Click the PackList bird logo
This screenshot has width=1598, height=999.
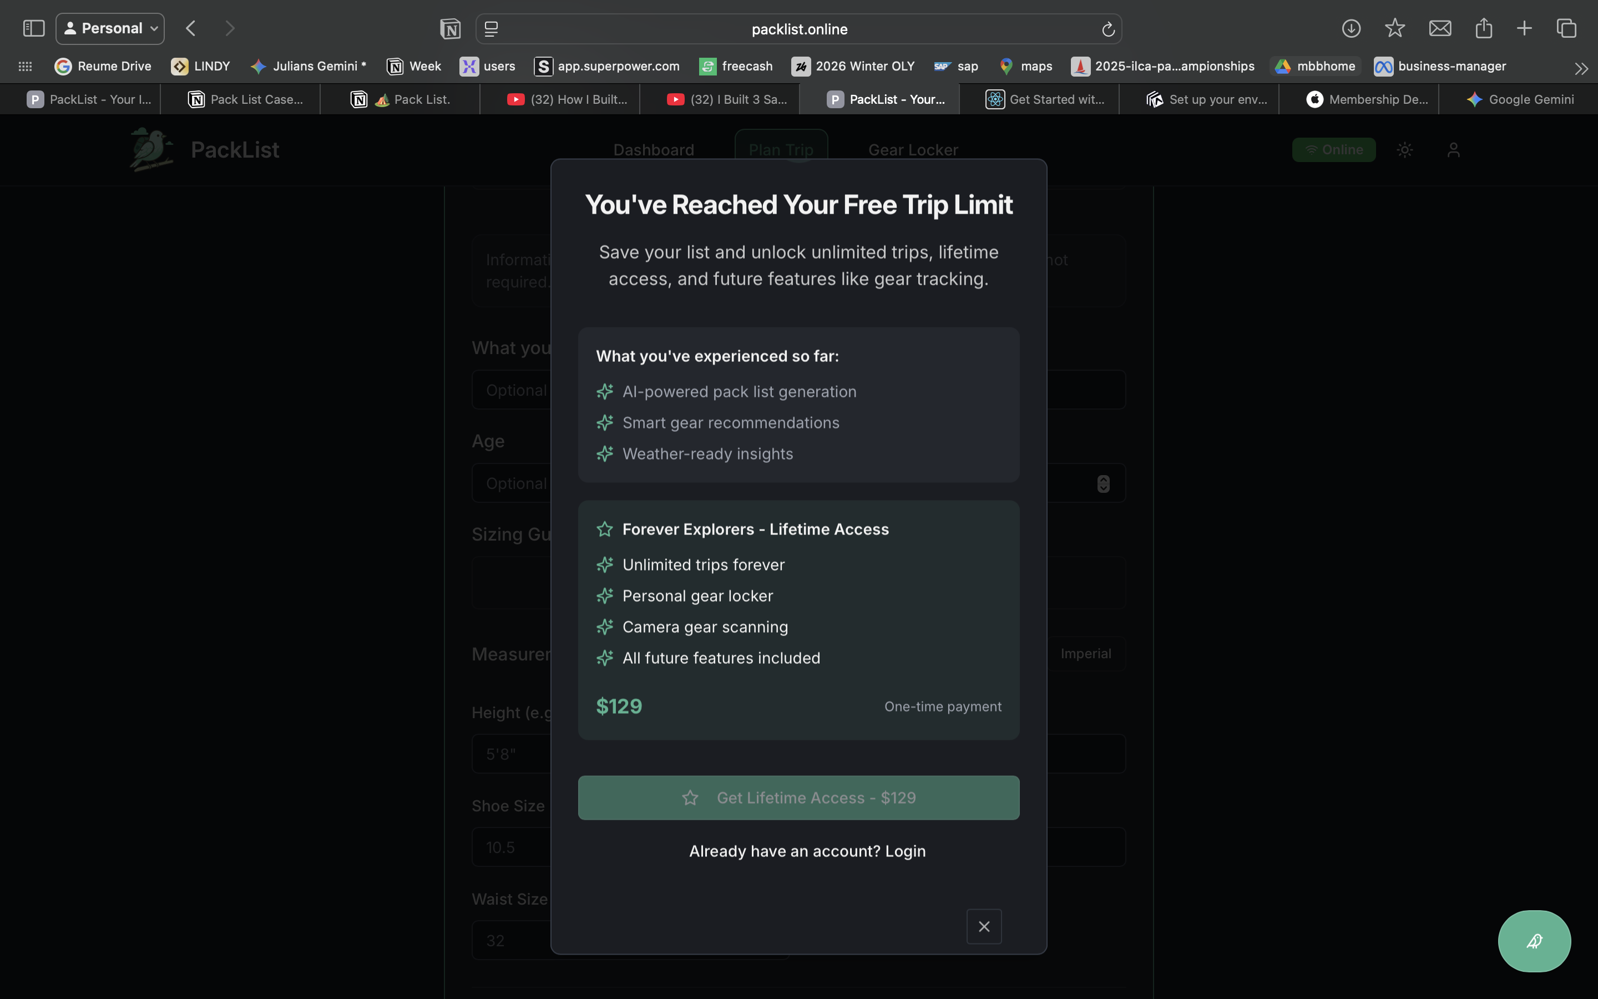150,149
